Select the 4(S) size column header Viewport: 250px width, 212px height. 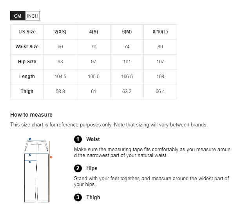click(x=94, y=32)
